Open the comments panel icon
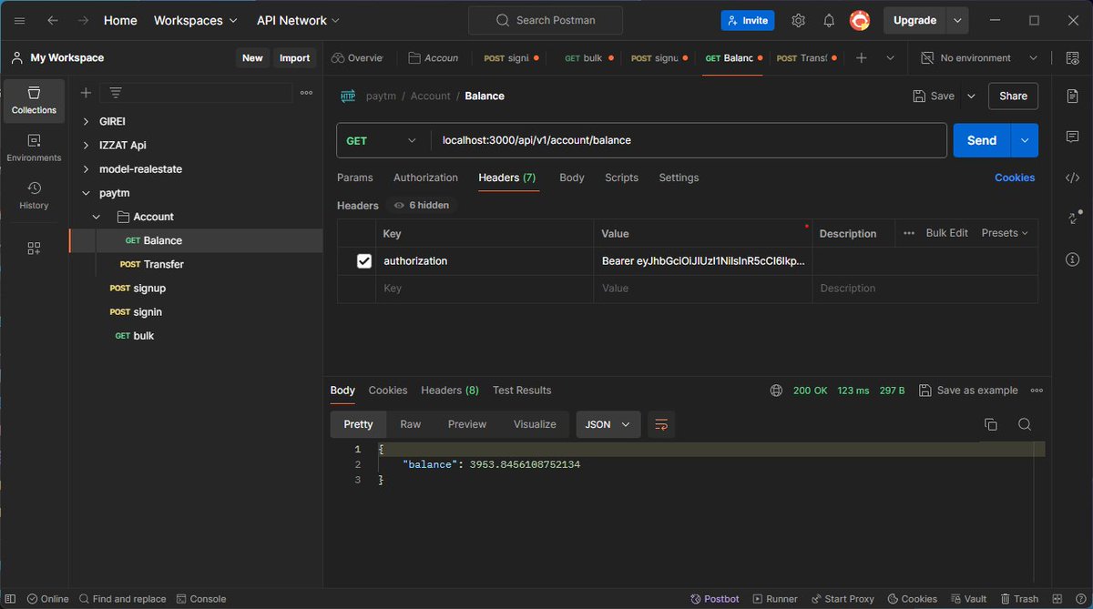Image resolution: width=1093 pixels, height=609 pixels. pyautogui.click(x=1072, y=137)
